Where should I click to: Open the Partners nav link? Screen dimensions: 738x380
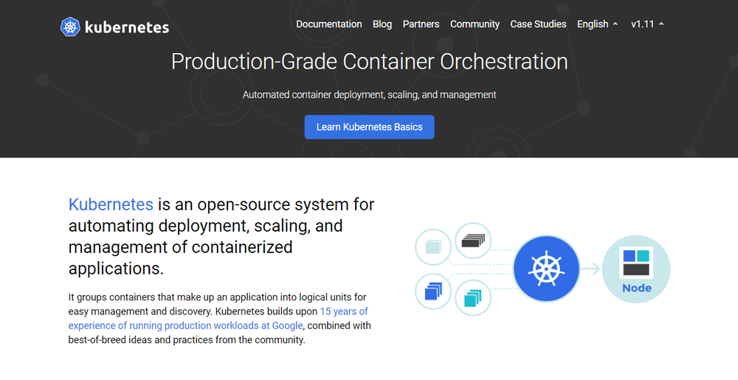coord(421,24)
